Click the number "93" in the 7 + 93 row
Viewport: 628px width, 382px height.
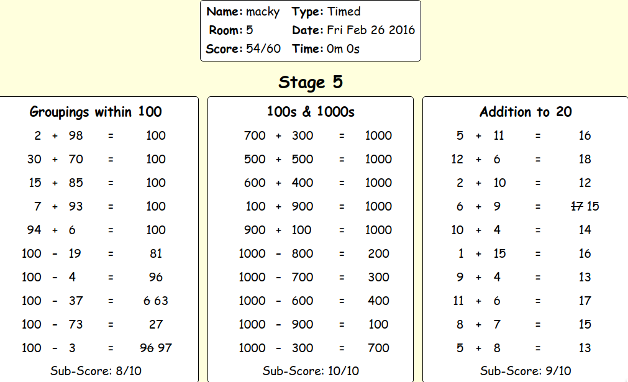click(x=76, y=207)
